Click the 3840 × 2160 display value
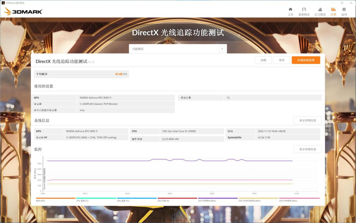Viewport: 356px width, 223px height. coord(91,137)
